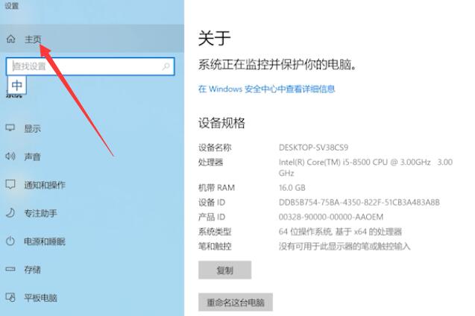Viewport: 475px width, 316px height.
Task: Click the Home house icon
Action: click(10, 39)
